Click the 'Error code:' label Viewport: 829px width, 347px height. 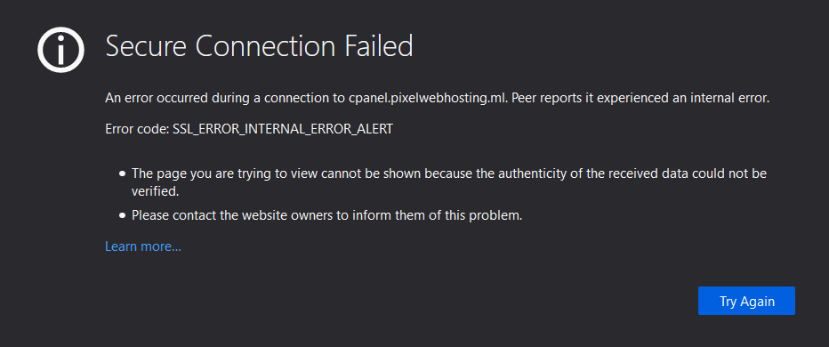[x=138, y=129]
